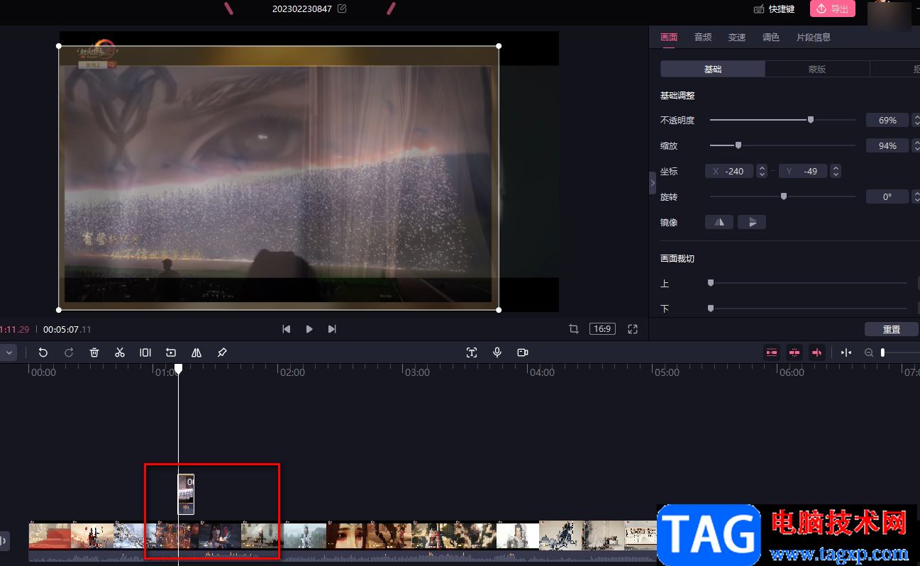
Task: Start voice recording with microphone icon
Action: (497, 353)
